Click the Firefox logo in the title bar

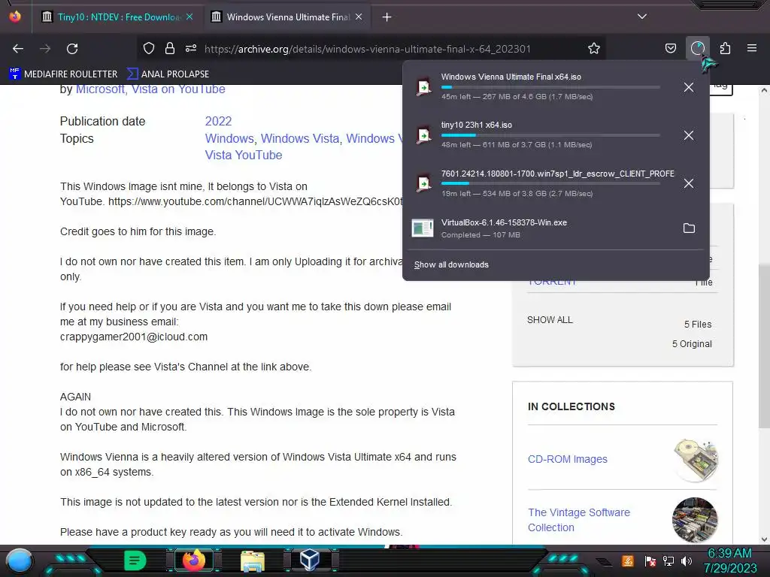15,17
